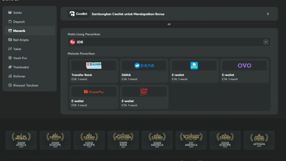Image resolution: width=286 pixels, height=161 pixels.
Task: Choose ShopeePay e-wallet for withdrawal
Action: pos(94,96)
